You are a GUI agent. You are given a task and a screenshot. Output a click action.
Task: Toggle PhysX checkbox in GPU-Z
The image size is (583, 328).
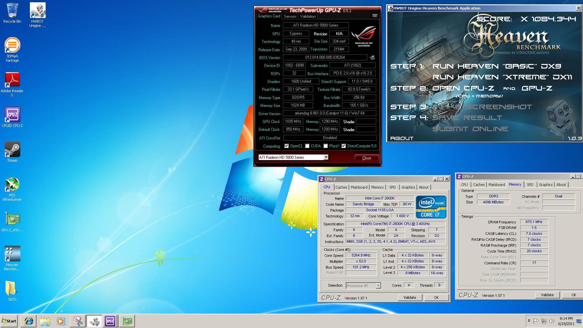click(326, 146)
